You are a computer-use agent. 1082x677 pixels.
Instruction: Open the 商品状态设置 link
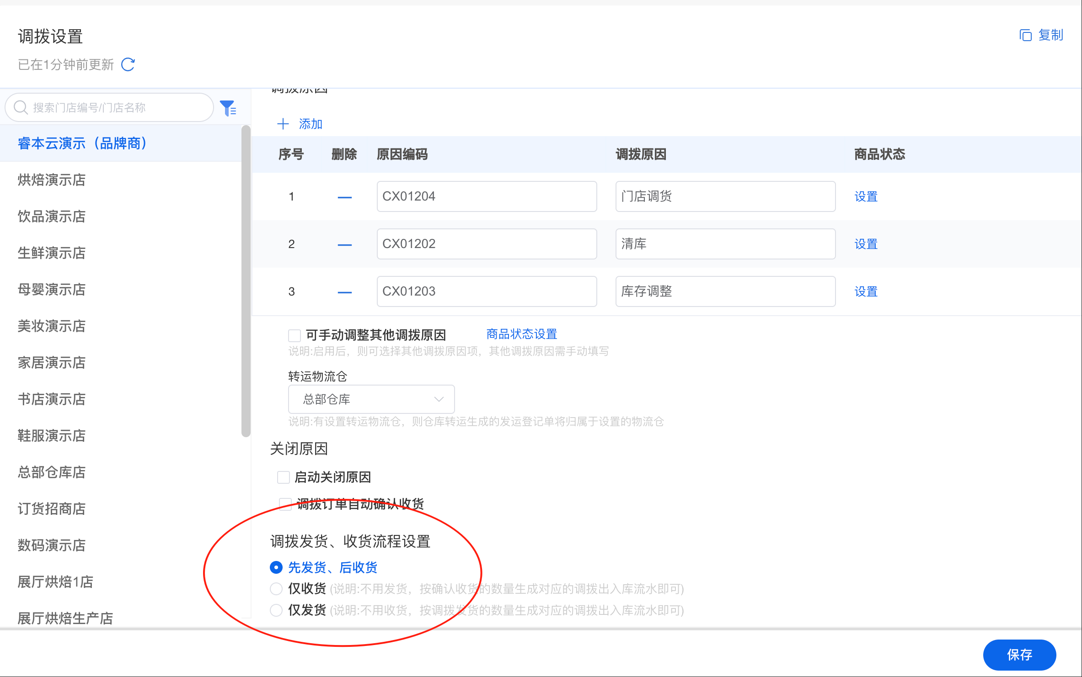click(521, 334)
